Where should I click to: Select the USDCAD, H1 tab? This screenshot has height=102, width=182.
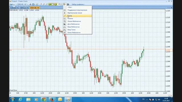pyautogui.click(x=35, y=8)
